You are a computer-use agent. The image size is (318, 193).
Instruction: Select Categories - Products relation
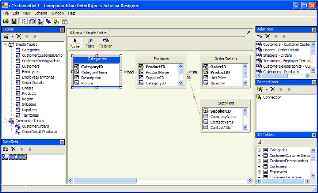tap(281, 72)
